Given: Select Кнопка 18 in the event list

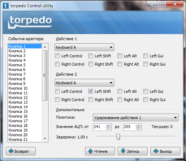Looking at the screenshot, I should pos(25,126).
